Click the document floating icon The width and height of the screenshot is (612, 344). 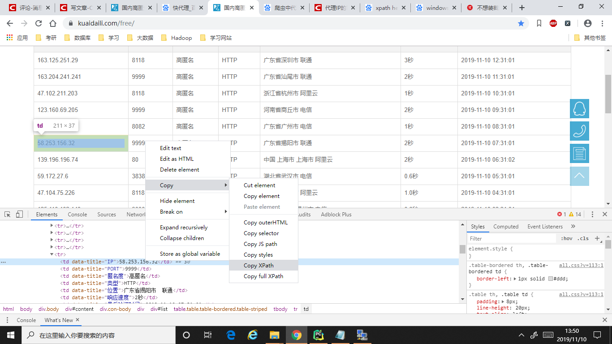pos(579,153)
